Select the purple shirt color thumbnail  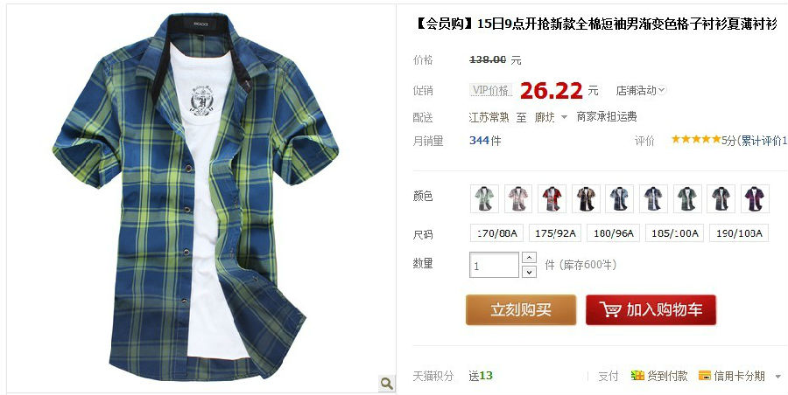[755, 198]
